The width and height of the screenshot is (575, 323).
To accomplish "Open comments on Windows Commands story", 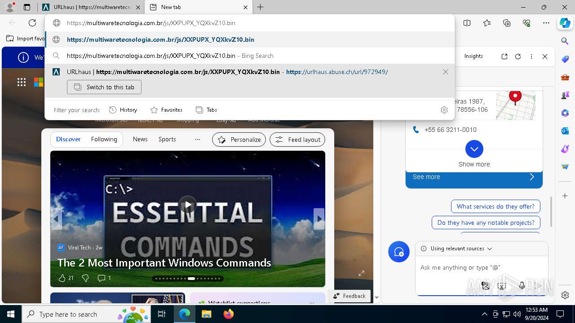I will [104, 278].
